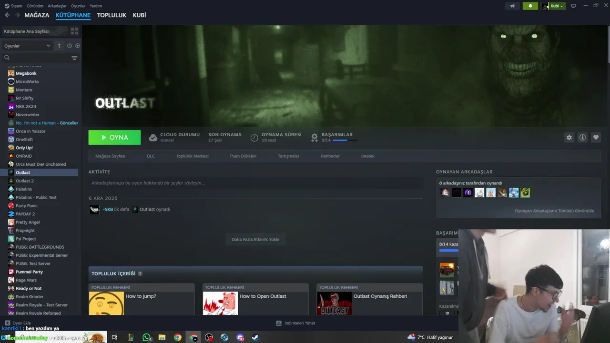Open Big Picture mode monitor icon
Image resolution: width=610 pixels, height=343 pixels.
[573, 6]
